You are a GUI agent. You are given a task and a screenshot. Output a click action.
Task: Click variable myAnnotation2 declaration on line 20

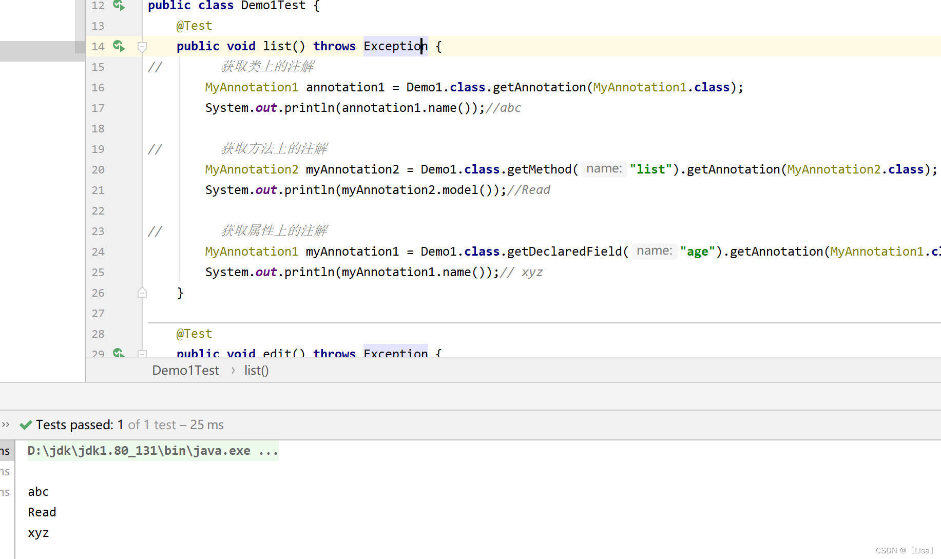click(352, 169)
